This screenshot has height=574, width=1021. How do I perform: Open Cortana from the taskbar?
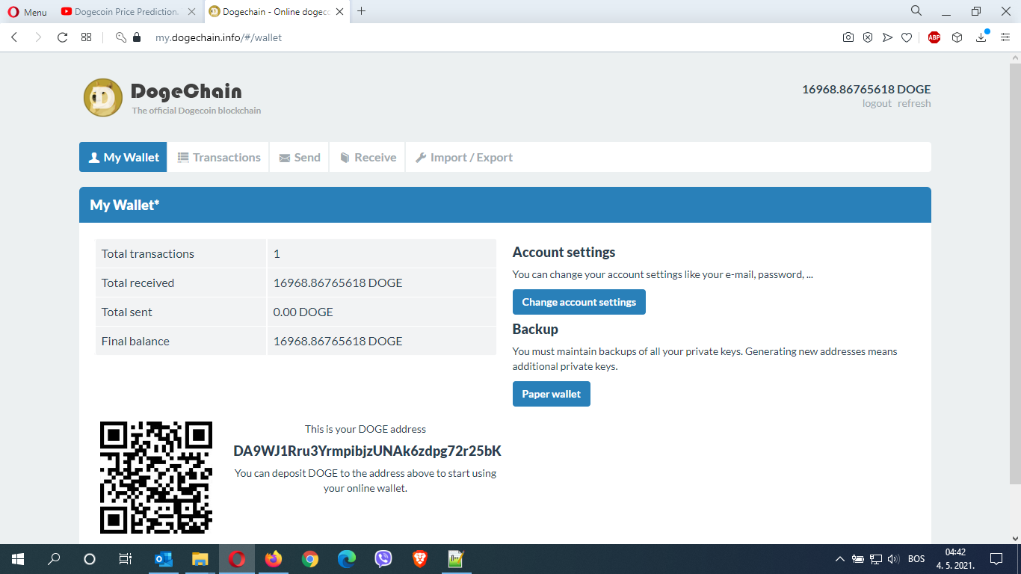pos(90,559)
